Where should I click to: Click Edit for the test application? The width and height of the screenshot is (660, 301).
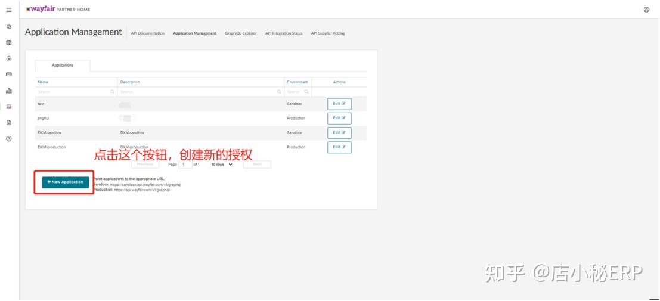pyautogui.click(x=339, y=104)
